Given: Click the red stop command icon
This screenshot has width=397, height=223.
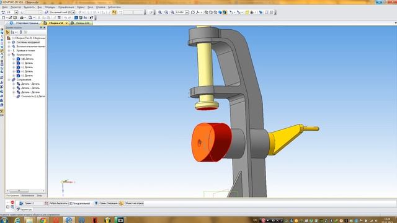Looking at the screenshot, I should 12,203.
